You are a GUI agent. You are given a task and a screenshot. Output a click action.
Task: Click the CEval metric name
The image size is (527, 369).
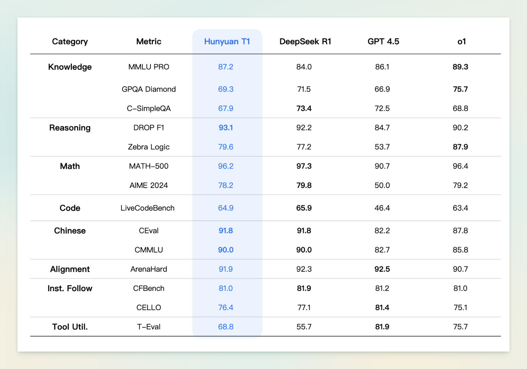coord(149,231)
